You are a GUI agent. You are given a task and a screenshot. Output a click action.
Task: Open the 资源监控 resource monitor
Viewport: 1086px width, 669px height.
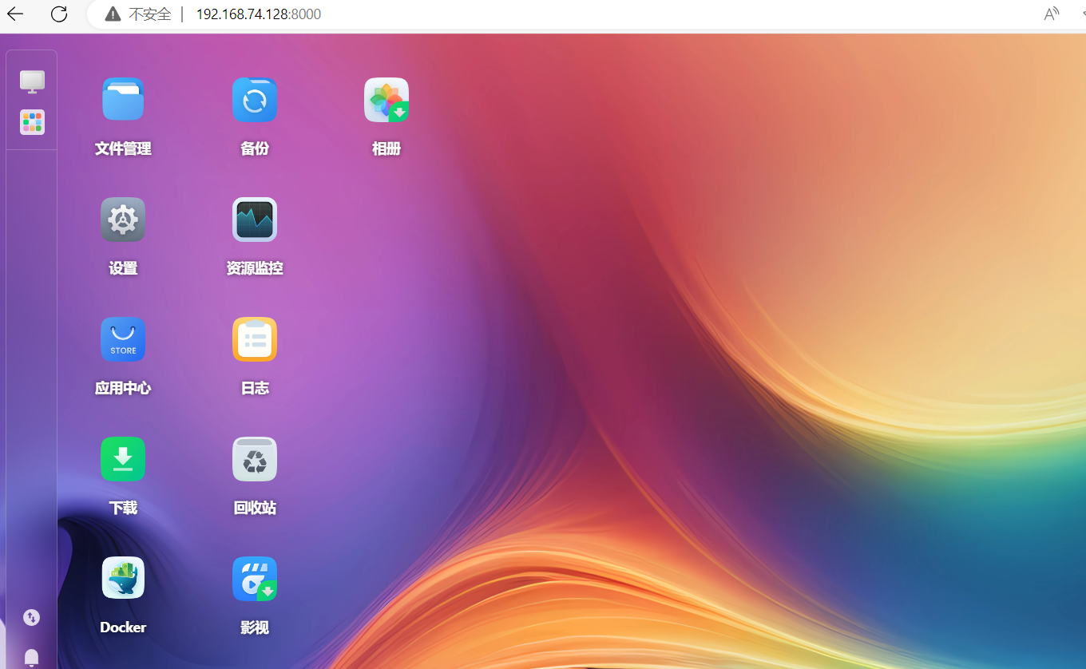255,220
